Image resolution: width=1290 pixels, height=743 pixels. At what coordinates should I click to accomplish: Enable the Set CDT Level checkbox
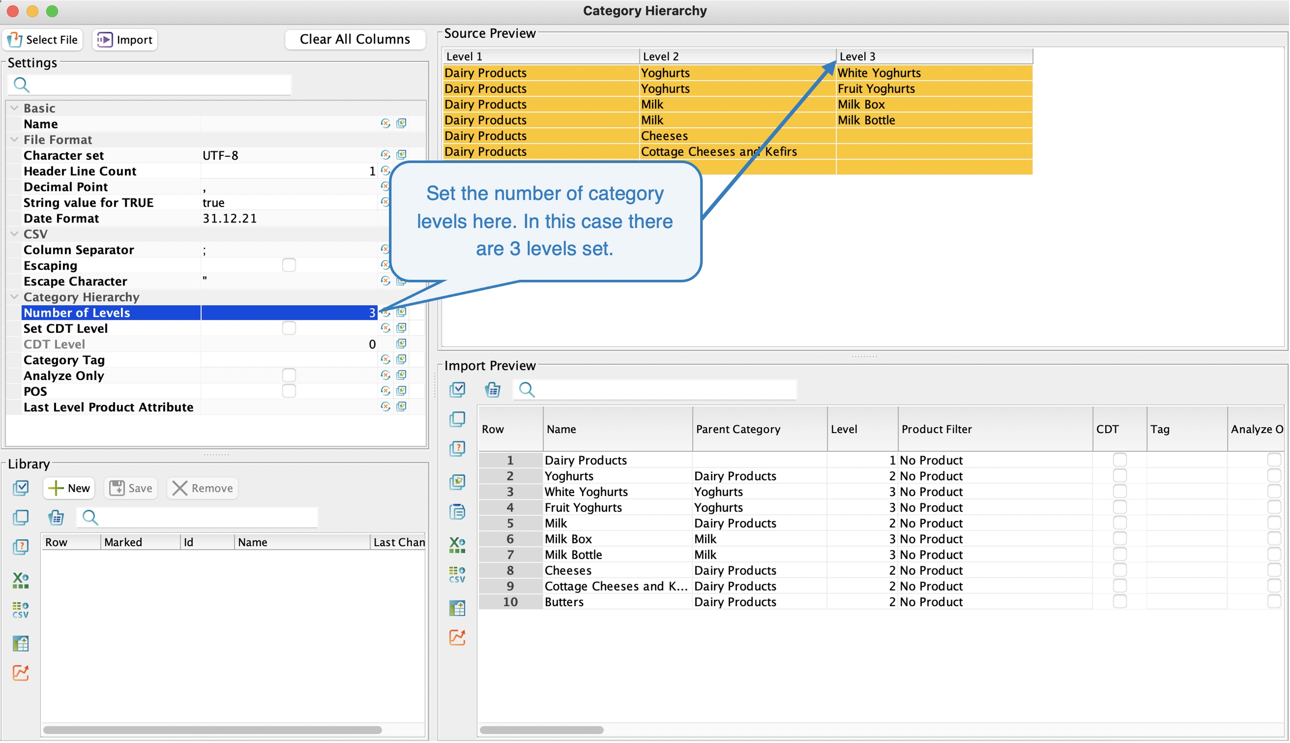coord(289,328)
